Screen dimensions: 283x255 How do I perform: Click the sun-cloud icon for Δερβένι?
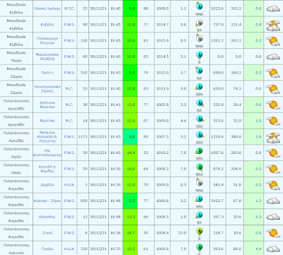273,185
